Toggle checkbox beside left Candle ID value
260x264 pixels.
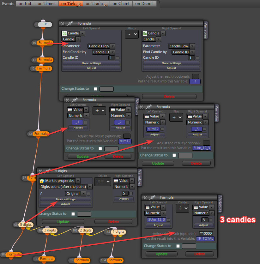point(118,58)
